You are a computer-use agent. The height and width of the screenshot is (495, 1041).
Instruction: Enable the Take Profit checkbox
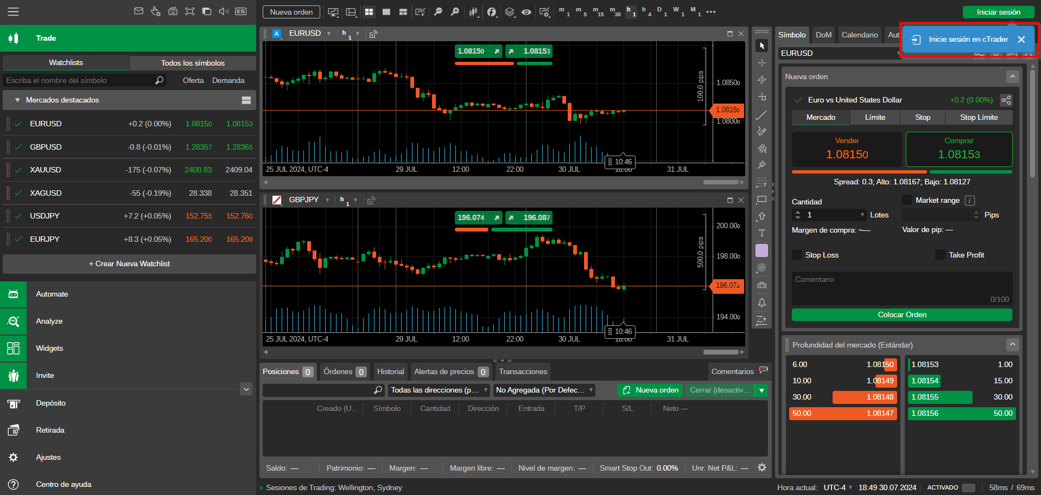[940, 255]
